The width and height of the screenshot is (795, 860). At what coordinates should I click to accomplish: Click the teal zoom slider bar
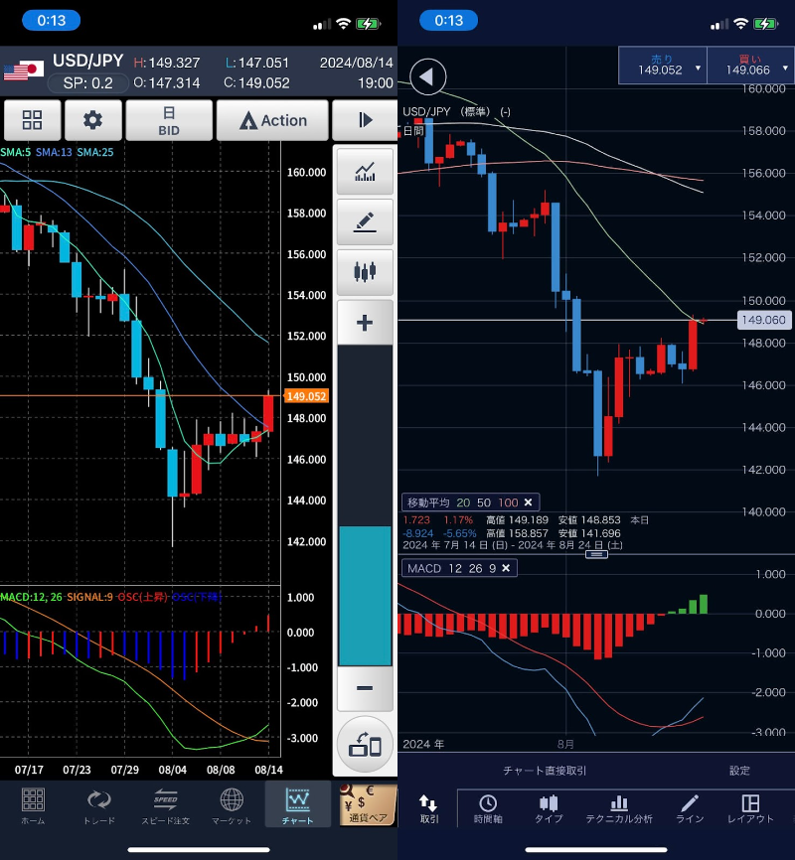click(x=365, y=596)
